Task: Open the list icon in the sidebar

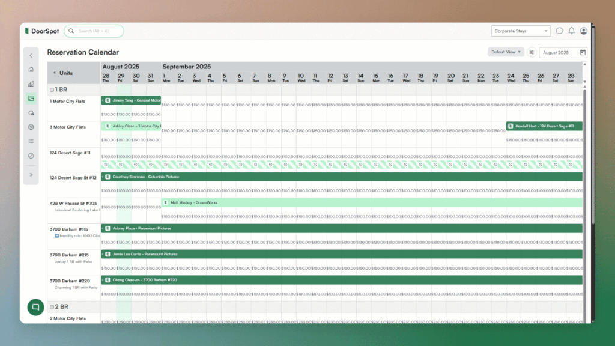Action: tap(31, 141)
